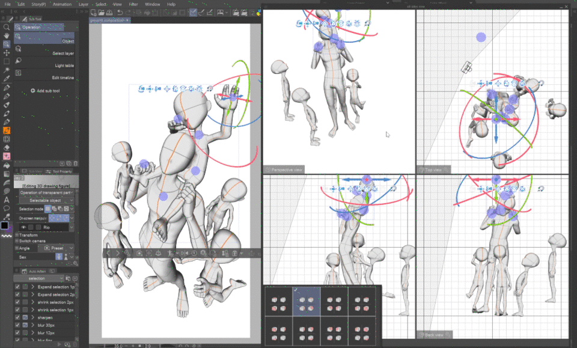This screenshot has width=577, height=348.
Task: Open the File menu
Action: pyautogui.click(x=7, y=4)
